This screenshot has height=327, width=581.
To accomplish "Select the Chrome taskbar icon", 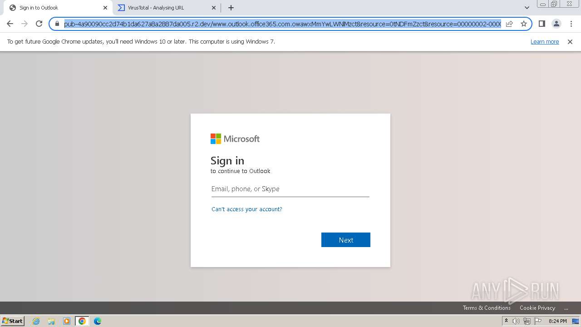I will coord(82,321).
